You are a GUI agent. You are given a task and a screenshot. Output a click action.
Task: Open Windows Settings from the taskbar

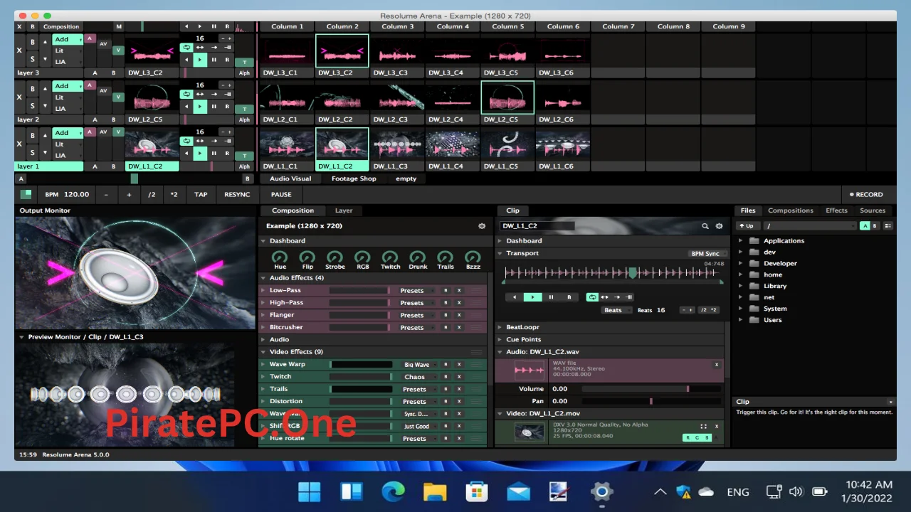[x=601, y=491]
